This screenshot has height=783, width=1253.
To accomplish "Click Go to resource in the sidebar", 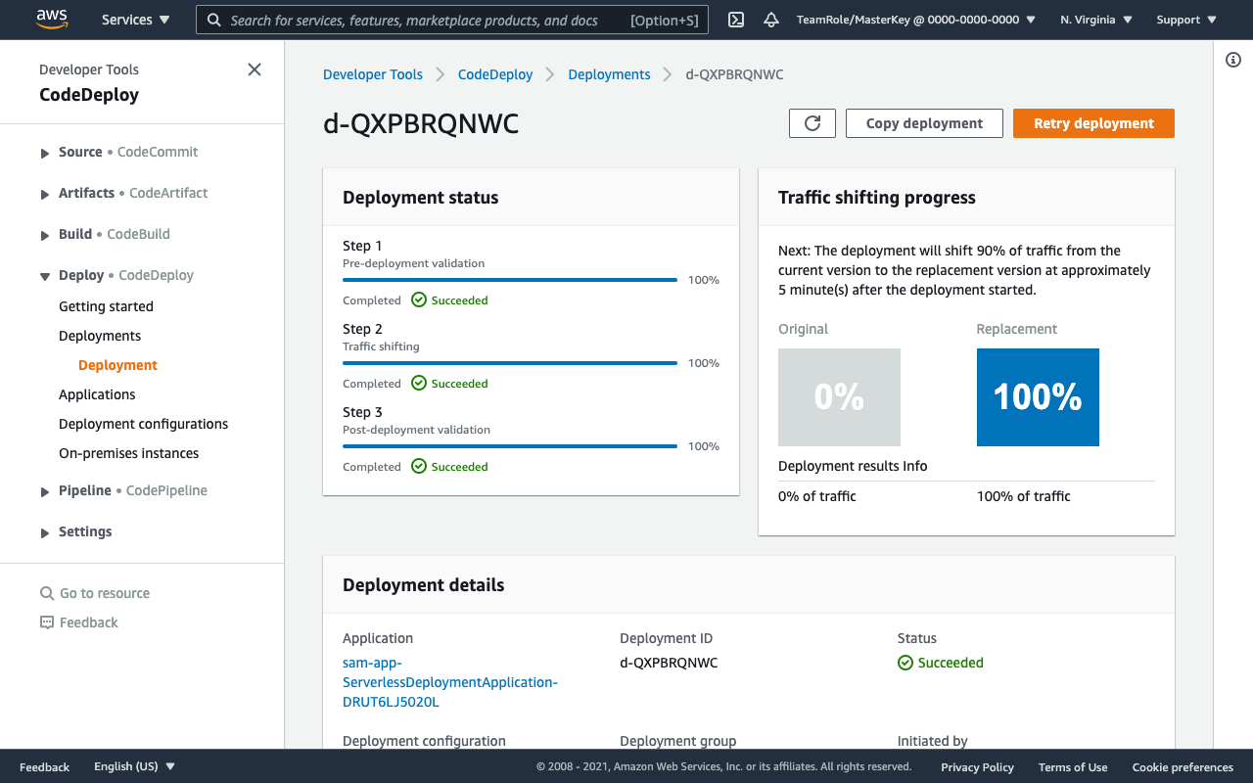I will coord(105,593).
